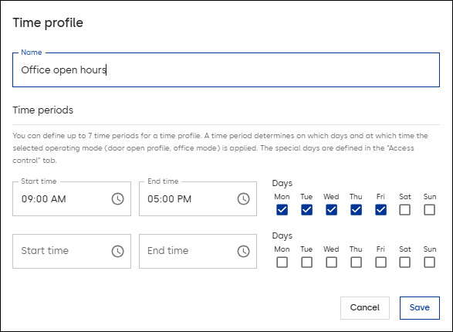Image resolution: width=453 pixels, height=332 pixels.
Task: Uncheck Wed in first time period
Action: [331, 210]
